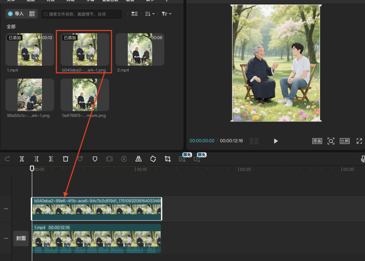Click the delete trash icon in toolbar
This screenshot has width=365, height=261.
(x=66, y=159)
